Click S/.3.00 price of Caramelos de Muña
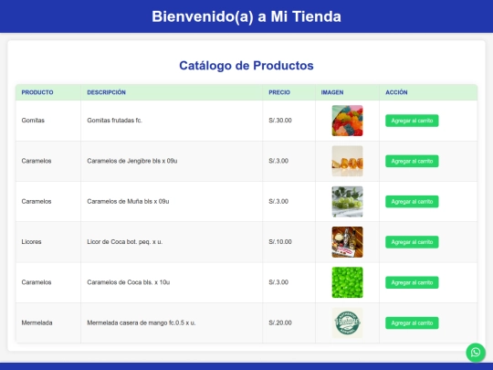This screenshot has width=493, height=370. (x=278, y=201)
